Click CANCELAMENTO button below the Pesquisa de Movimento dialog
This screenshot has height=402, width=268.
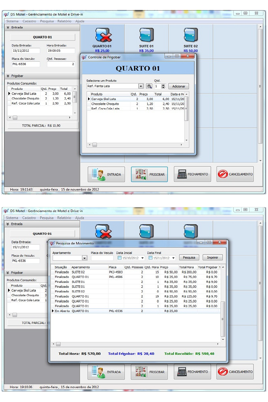click(235, 372)
